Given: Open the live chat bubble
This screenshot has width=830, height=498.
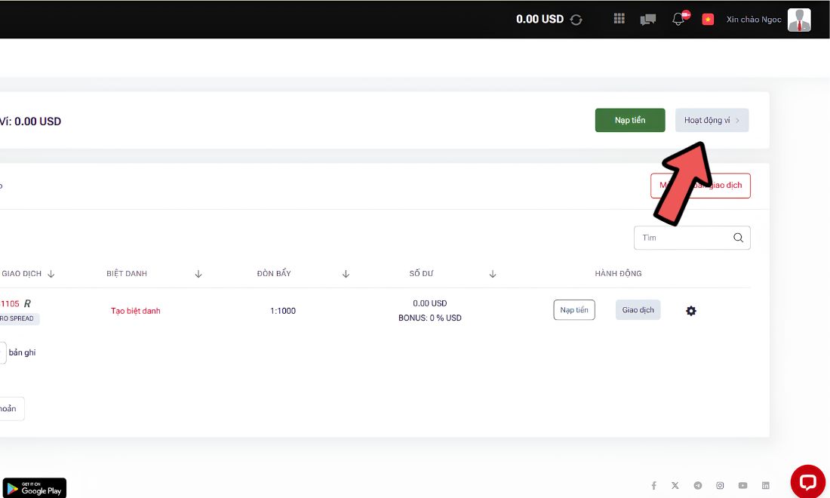Looking at the screenshot, I should click(808, 481).
